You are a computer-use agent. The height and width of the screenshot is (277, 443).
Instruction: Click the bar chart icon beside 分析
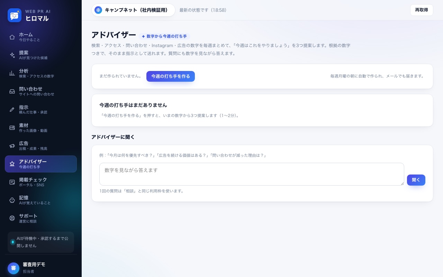tap(12, 73)
